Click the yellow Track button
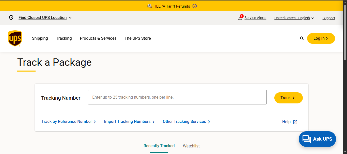Image resolution: width=347 pixels, height=154 pixels. (x=289, y=98)
